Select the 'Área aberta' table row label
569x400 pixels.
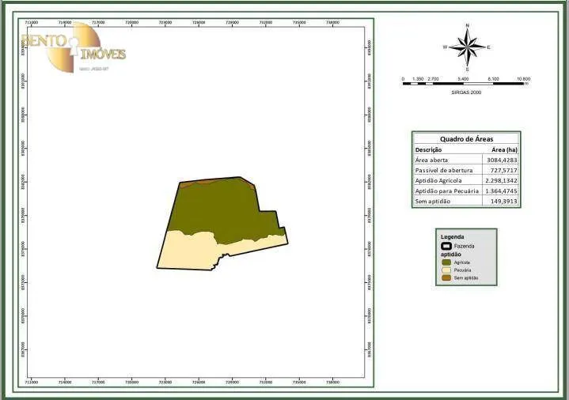(431, 160)
